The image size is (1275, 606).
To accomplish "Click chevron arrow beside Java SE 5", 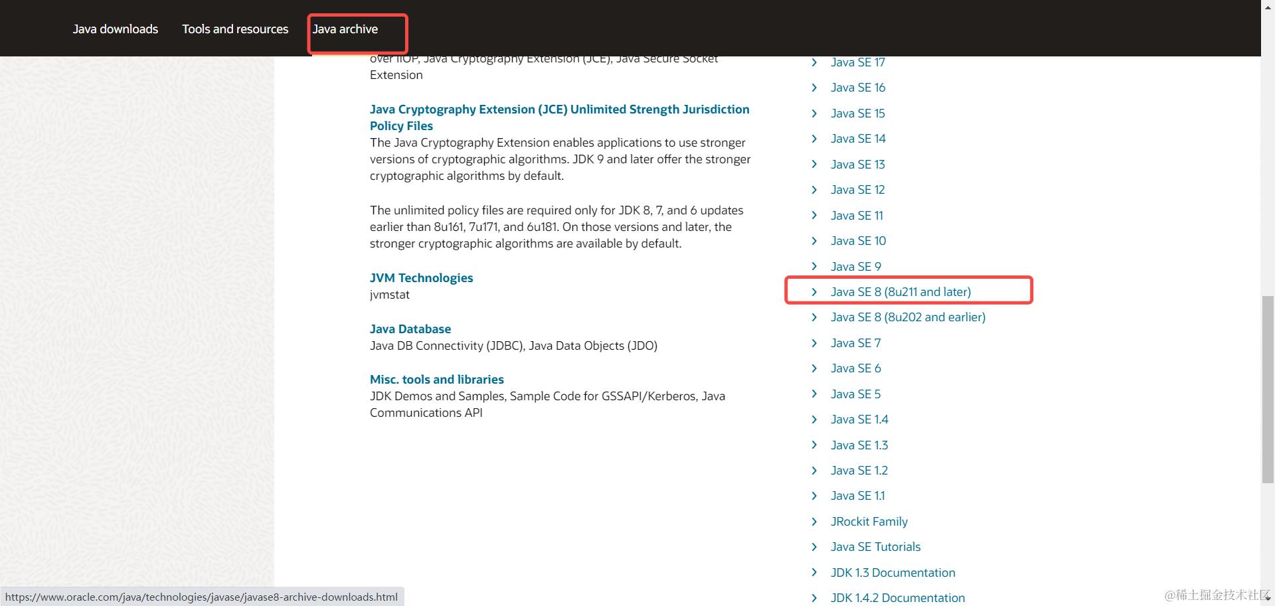I will coord(814,394).
